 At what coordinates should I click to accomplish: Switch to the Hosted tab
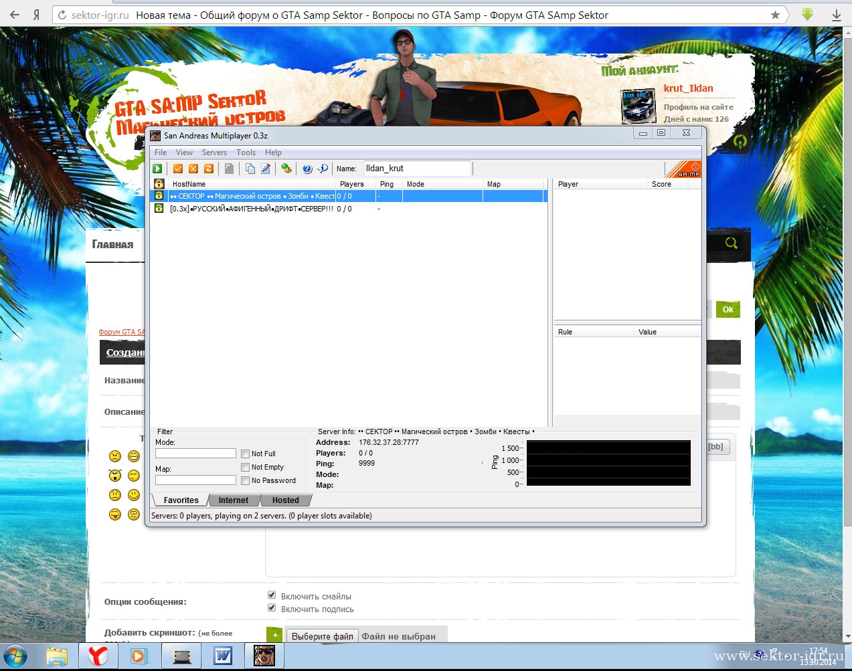pos(286,500)
